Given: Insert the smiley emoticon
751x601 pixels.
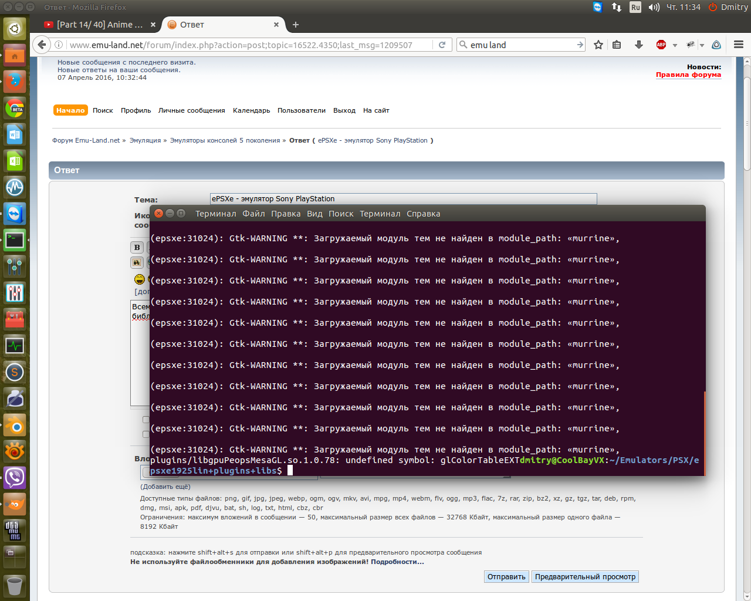Looking at the screenshot, I should click(140, 279).
